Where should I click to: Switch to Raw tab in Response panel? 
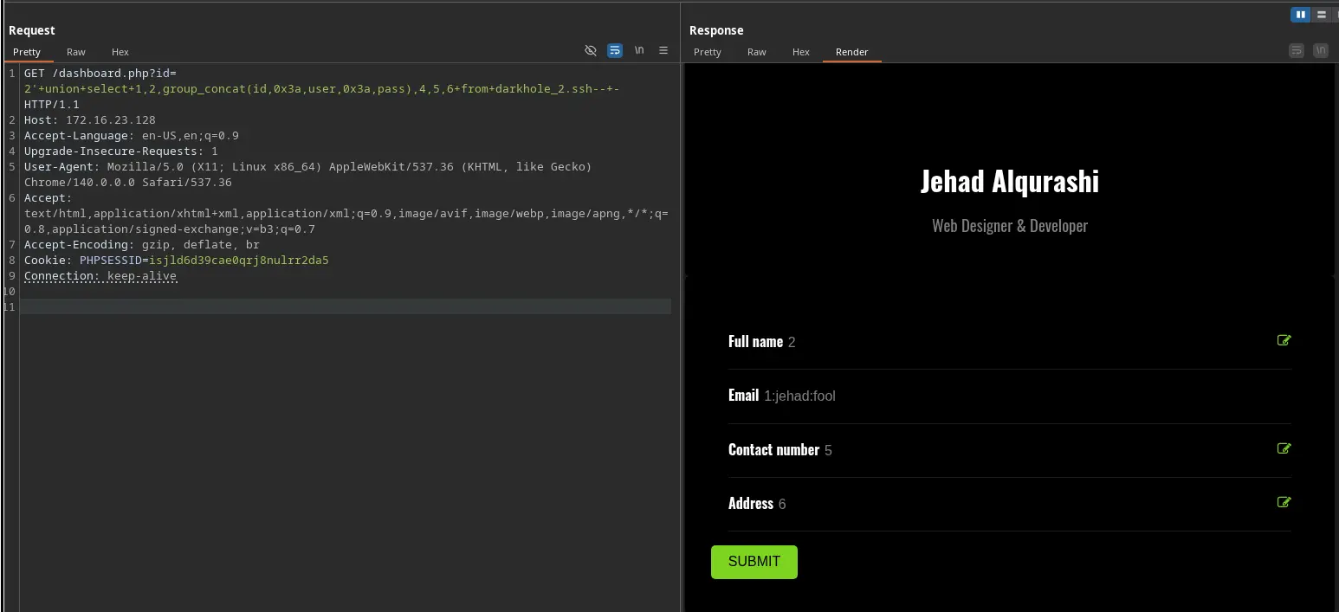click(x=757, y=52)
